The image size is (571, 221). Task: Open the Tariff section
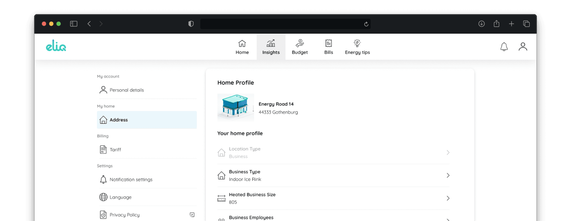click(147, 150)
